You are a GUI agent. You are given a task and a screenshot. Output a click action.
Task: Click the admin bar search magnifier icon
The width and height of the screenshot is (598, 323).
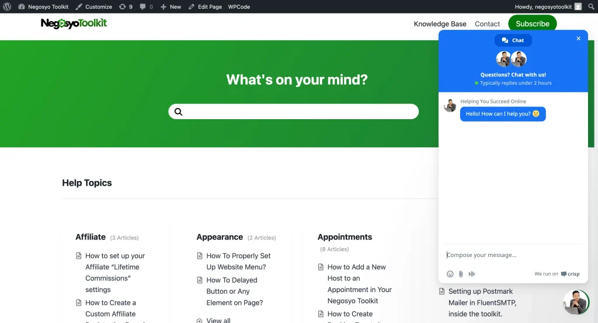(591, 6)
